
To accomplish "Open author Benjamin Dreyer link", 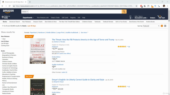I will coord(59,82).
